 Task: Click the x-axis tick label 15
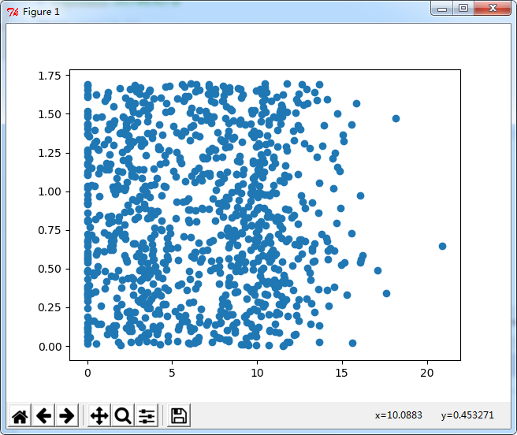tap(342, 373)
